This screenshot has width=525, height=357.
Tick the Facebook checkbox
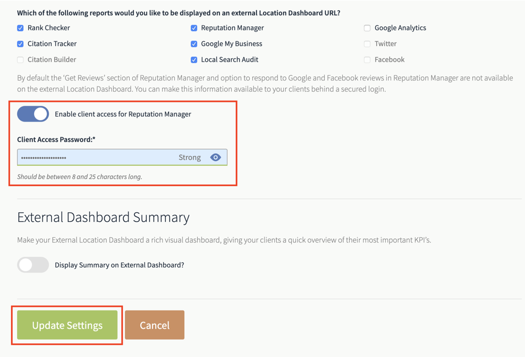[367, 60]
